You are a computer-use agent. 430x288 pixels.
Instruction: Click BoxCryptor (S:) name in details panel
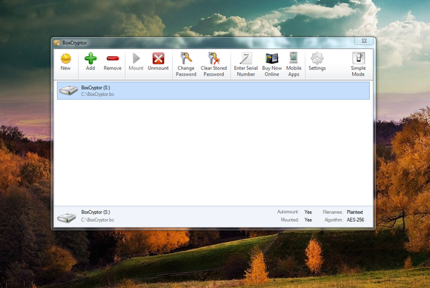coord(96,212)
